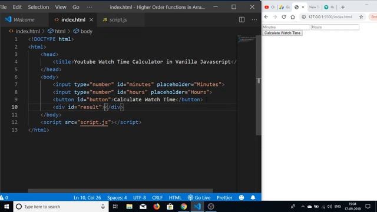
Task: Click the body breadcrumb segment
Action: coord(87,31)
